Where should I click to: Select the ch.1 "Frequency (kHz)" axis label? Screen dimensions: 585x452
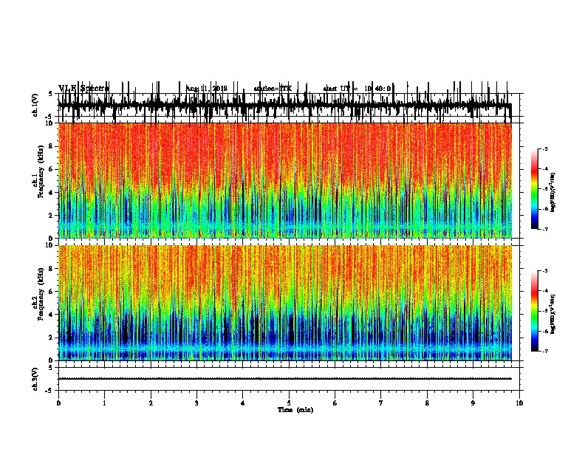[x=41, y=172]
